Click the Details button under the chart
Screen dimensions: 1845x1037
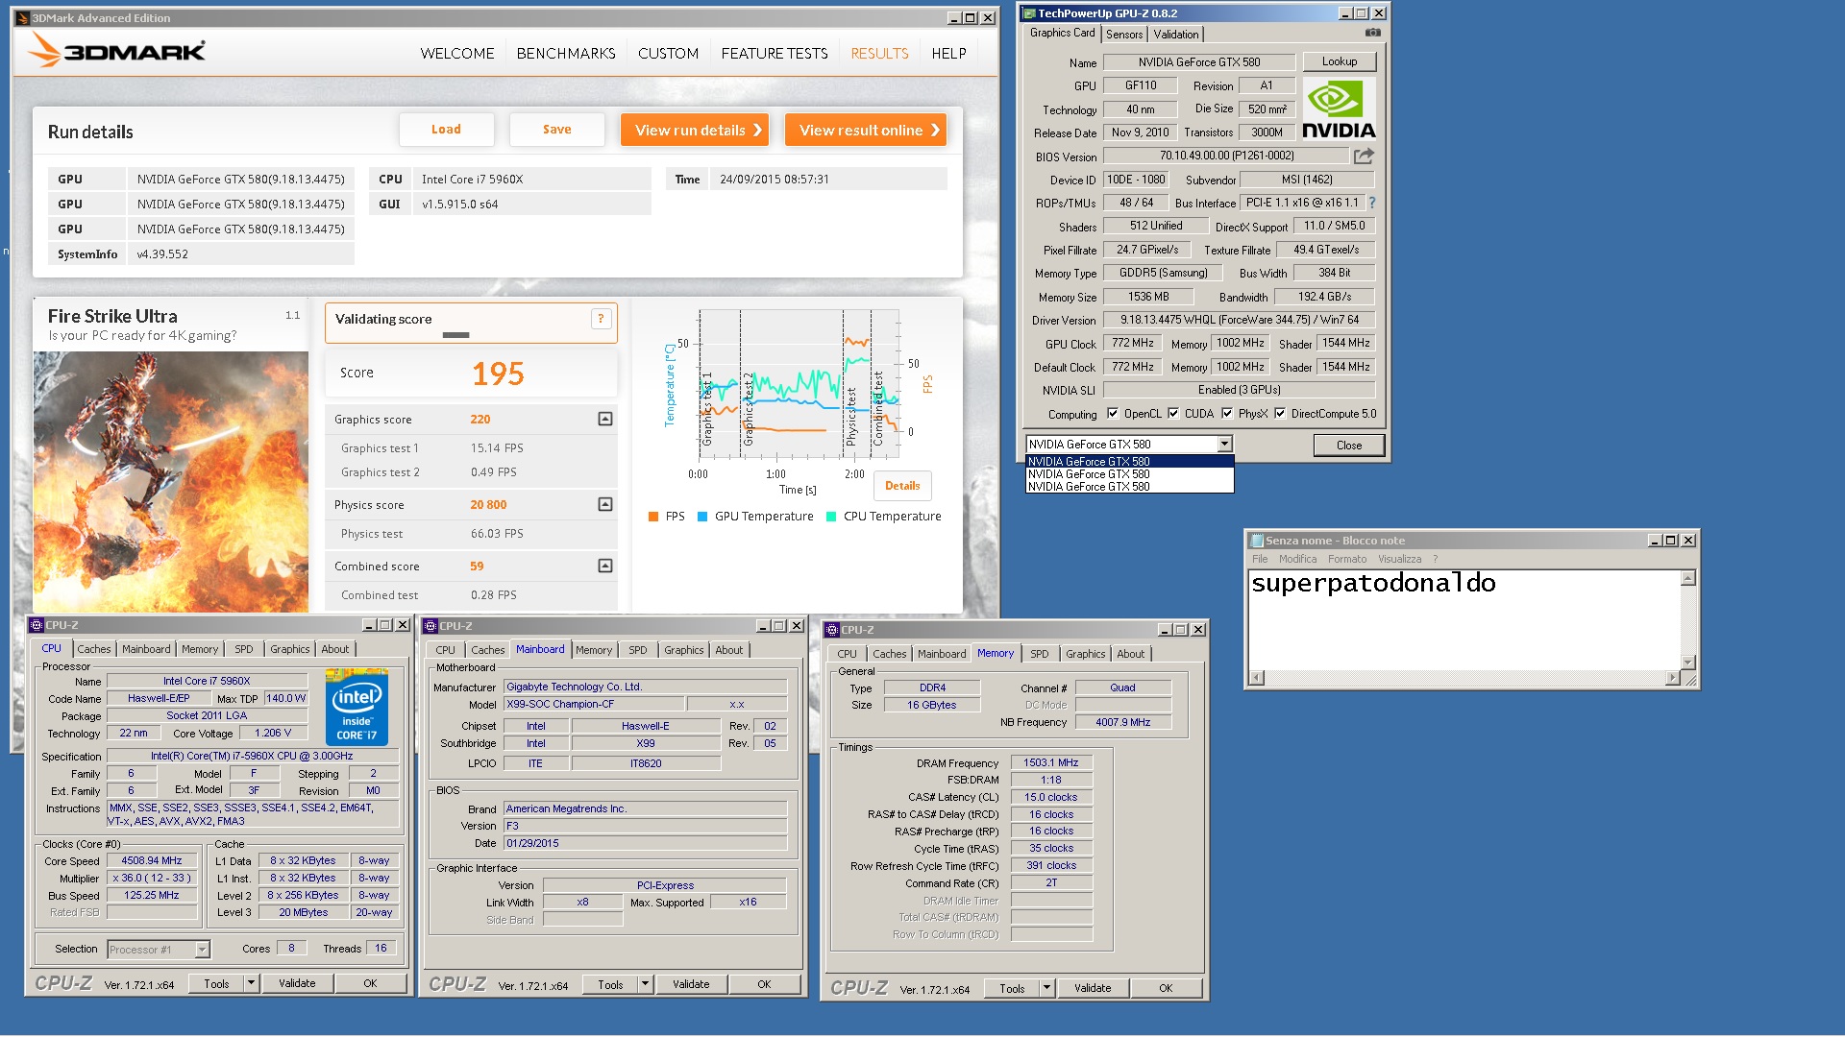point(902,486)
